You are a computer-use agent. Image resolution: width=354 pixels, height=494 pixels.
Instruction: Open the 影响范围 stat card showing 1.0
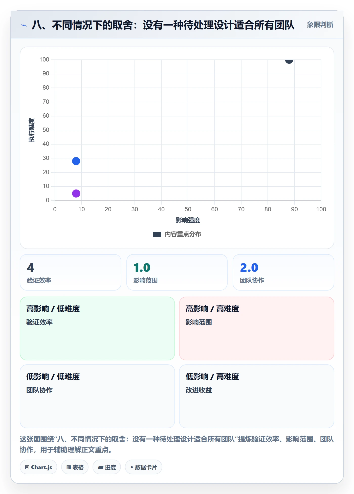pos(177,272)
